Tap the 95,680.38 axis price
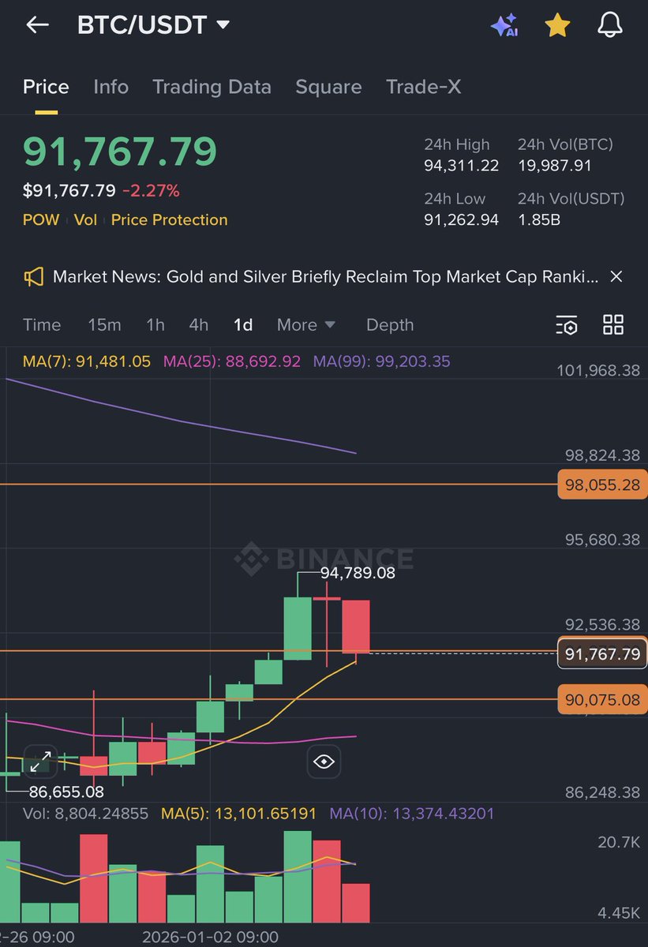Image resolution: width=648 pixels, height=947 pixels. (602, 540)
